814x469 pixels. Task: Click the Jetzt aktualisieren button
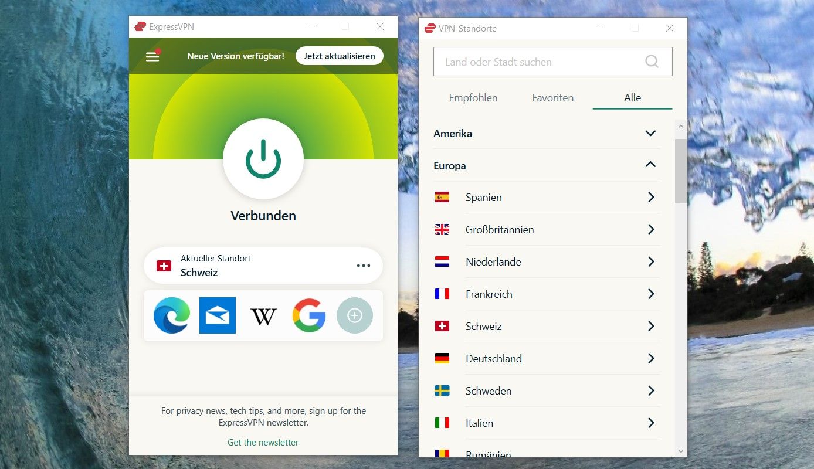point(340,56)
